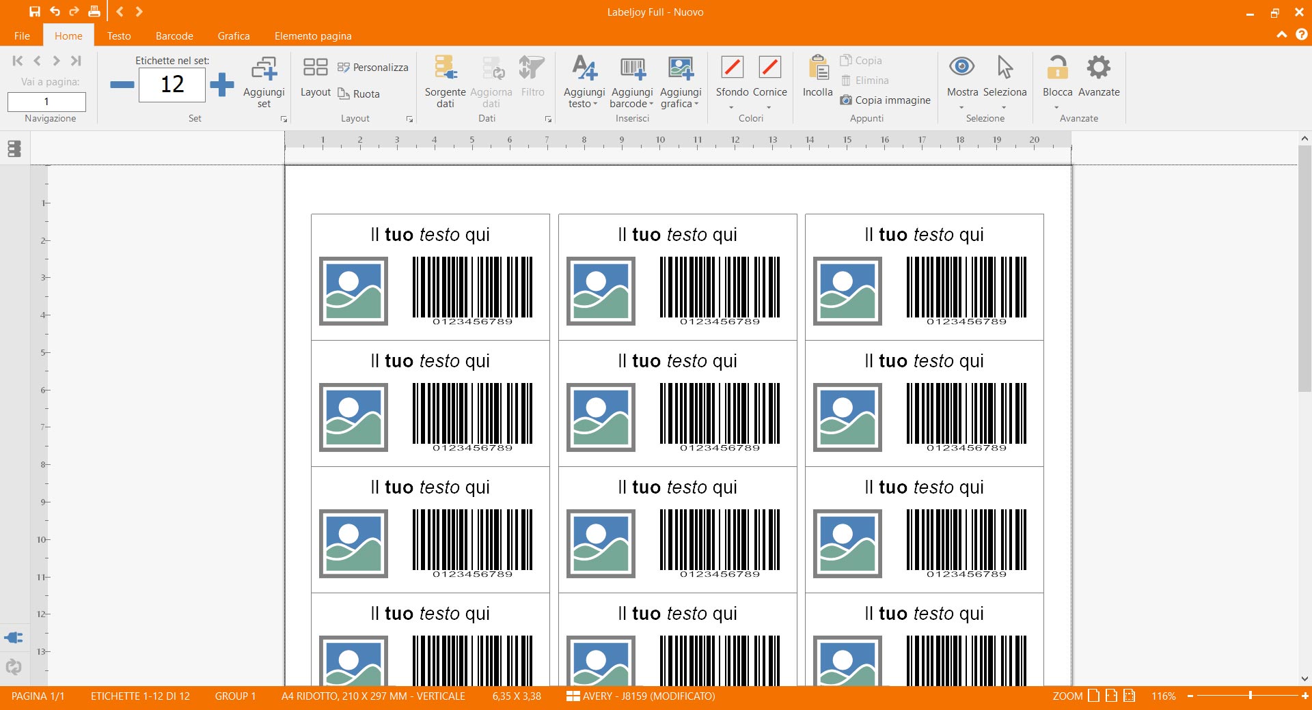Click Ruota to rotate the layout
The width and height of the screenshot is (1312, 710).
pyautogui.click(x=359, y=94)
